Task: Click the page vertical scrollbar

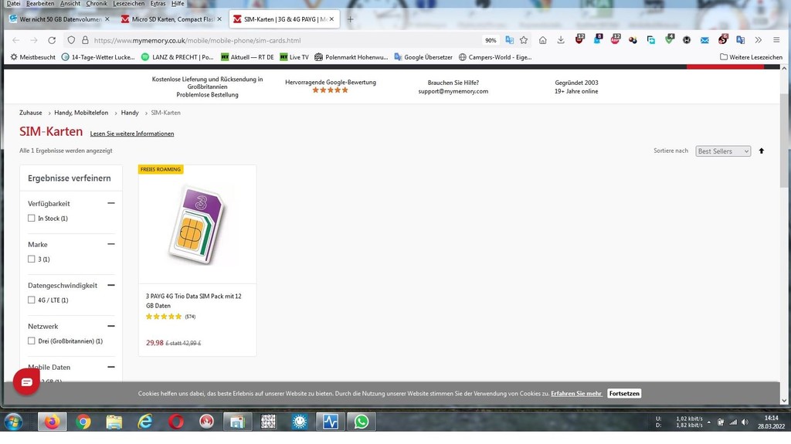Action: (x=784, y=141)
